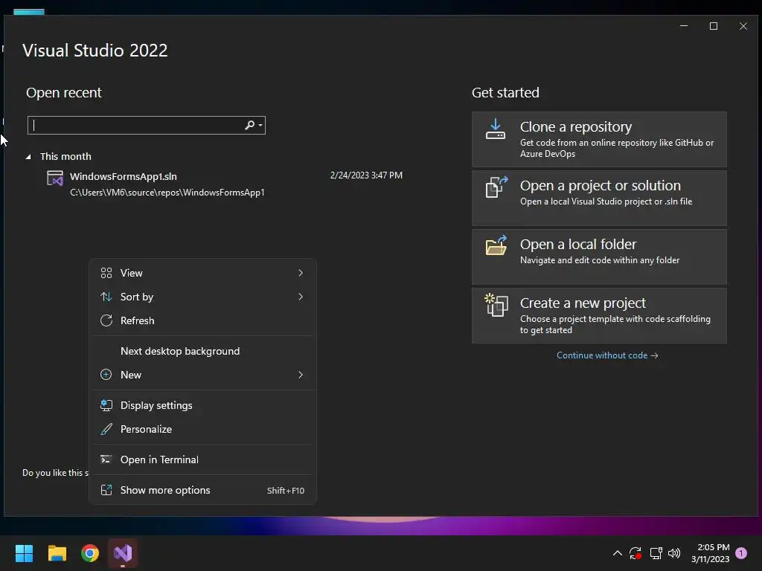Choose Show more options
762x571 pixels.
[x=202, y=490]
